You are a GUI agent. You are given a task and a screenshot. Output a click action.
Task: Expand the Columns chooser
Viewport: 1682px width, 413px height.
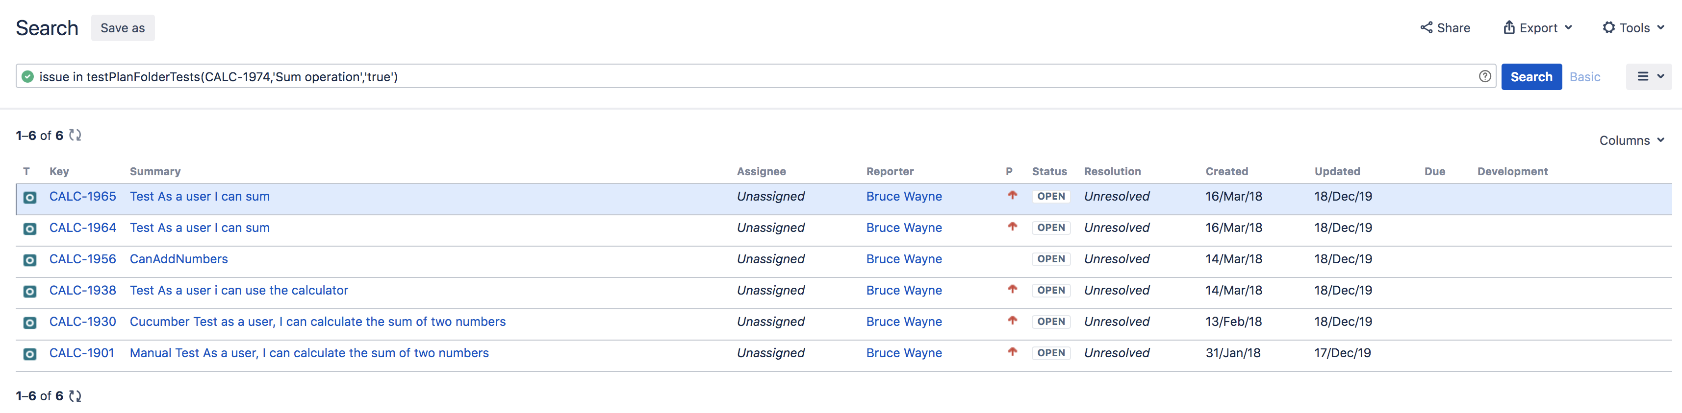tap(1631, 140)
